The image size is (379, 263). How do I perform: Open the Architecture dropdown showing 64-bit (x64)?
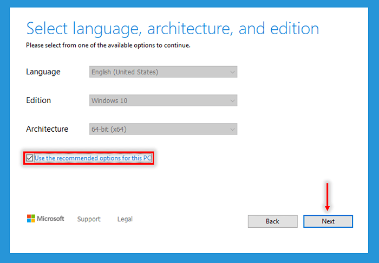(x=163, y=129)
